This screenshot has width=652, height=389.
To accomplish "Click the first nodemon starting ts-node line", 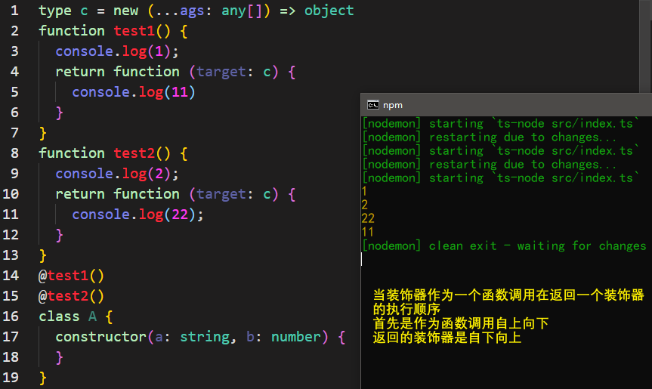I will (x=501, y=123).
